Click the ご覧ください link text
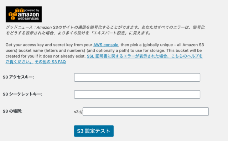 20,62
